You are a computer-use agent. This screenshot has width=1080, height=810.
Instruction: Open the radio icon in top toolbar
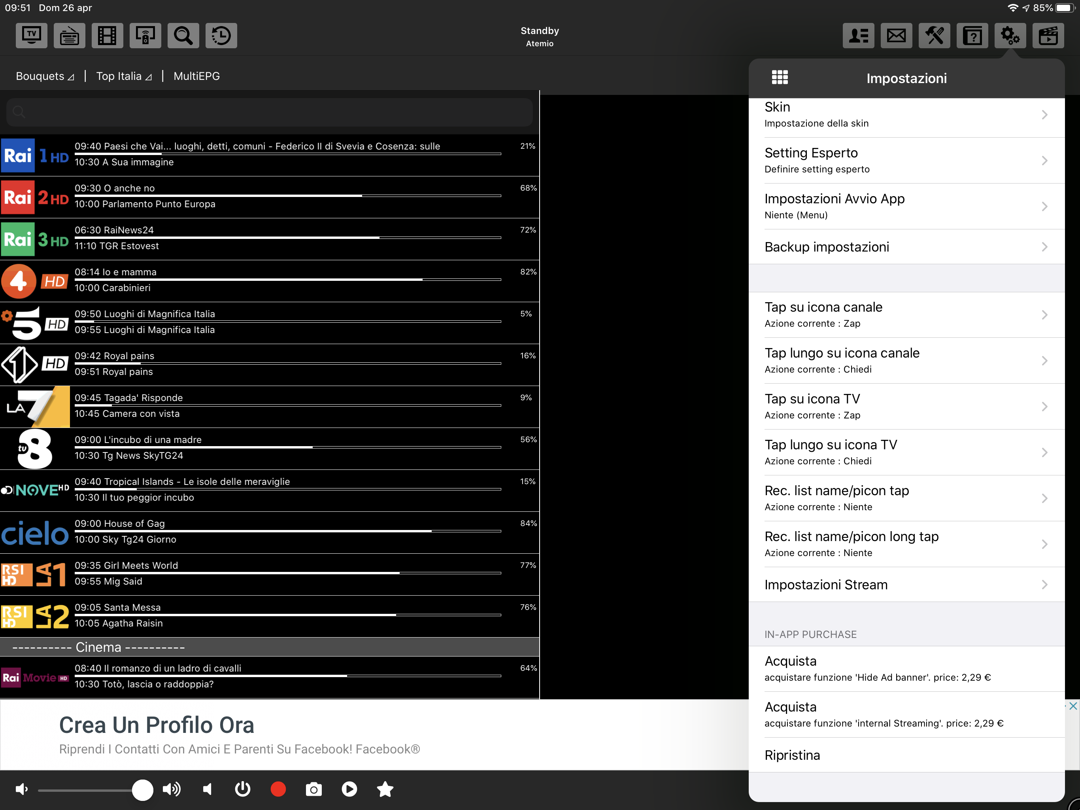69,35
